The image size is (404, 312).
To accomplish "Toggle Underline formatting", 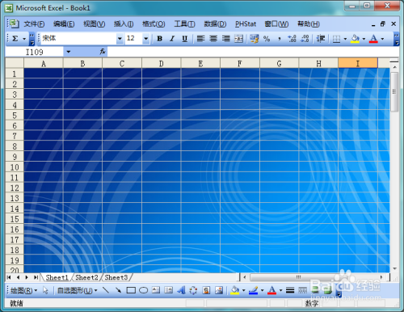I will 184,39.
